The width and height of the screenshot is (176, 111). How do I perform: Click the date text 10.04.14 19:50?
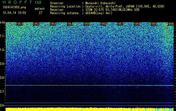15,13
